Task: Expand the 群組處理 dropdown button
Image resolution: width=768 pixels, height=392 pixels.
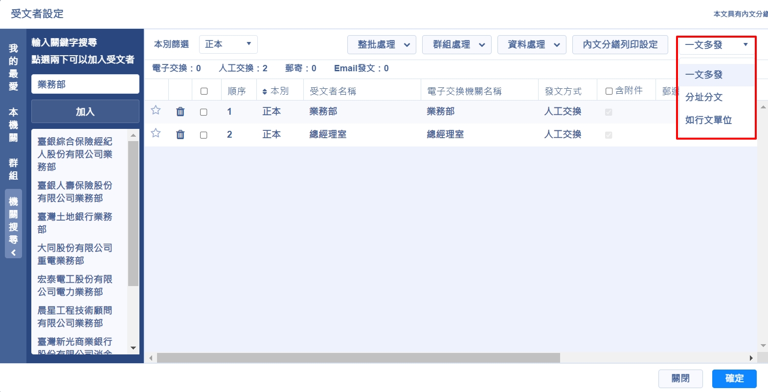Action: [x=456, y=45]
